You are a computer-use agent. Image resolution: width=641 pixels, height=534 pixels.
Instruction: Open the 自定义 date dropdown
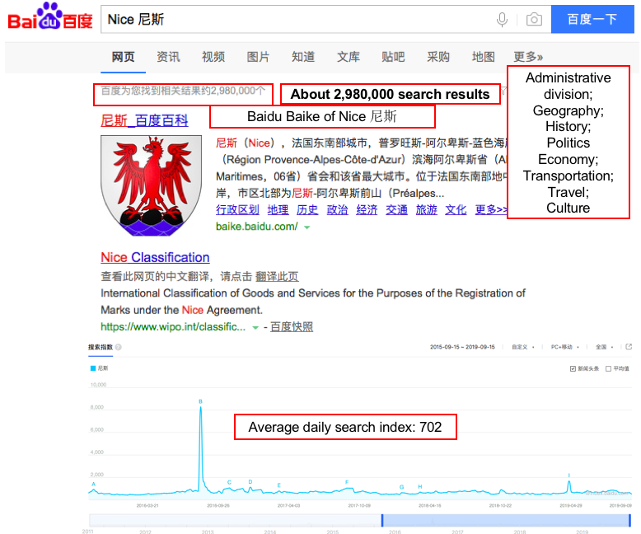pyautogui.click(x=523, y=347)
